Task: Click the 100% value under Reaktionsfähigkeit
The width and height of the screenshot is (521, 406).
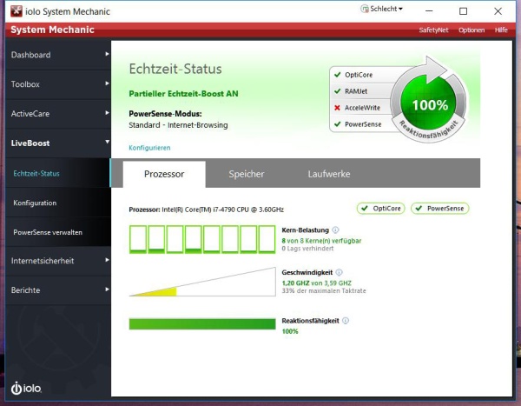Action: [290, 331]
